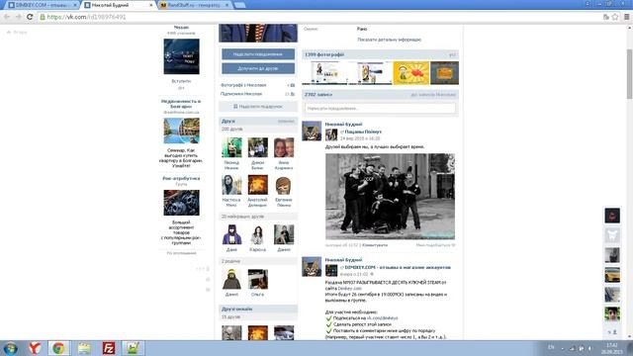
Task: Open Google Chrome from the taskbar
Action: pos(59,348)
